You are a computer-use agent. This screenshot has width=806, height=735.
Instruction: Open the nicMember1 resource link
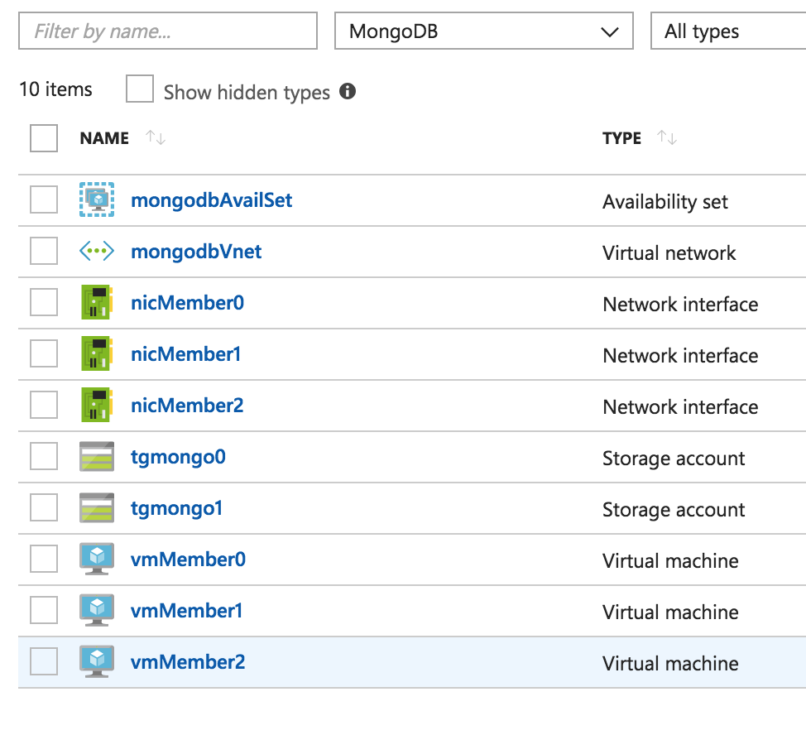[185, 354]
